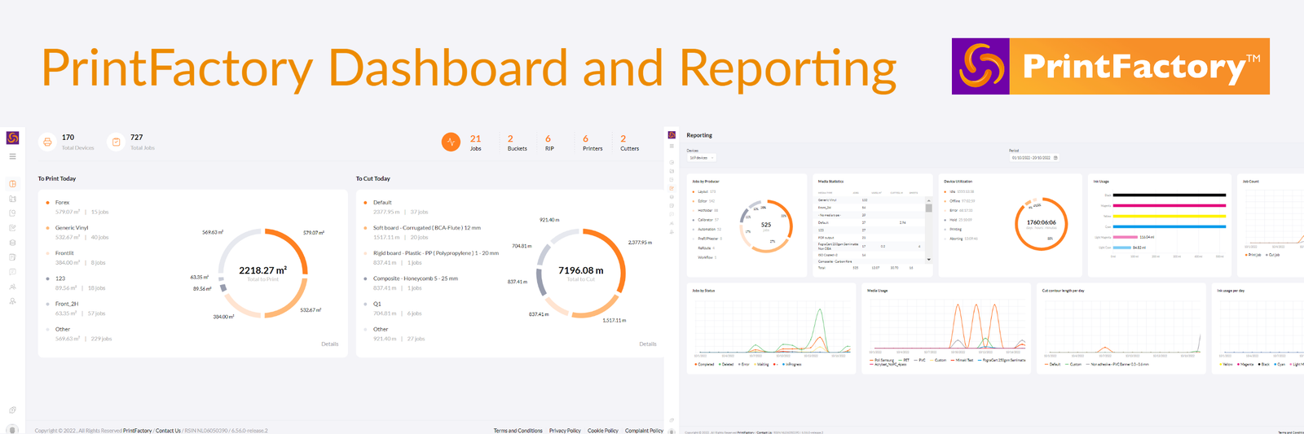The image size is (1304, 434).
Task: Click the Total Jobs clipboard icon
Action: pos(116,142)
